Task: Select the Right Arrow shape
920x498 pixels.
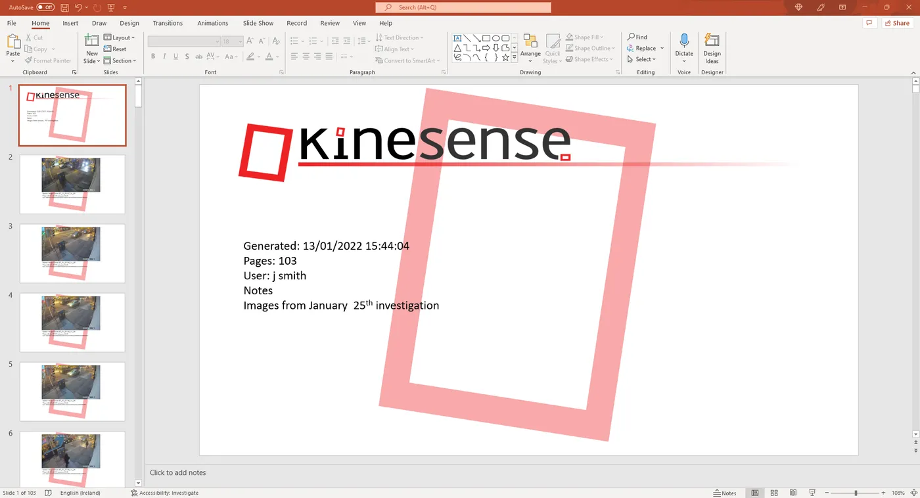Action: (x=486, y=48)
